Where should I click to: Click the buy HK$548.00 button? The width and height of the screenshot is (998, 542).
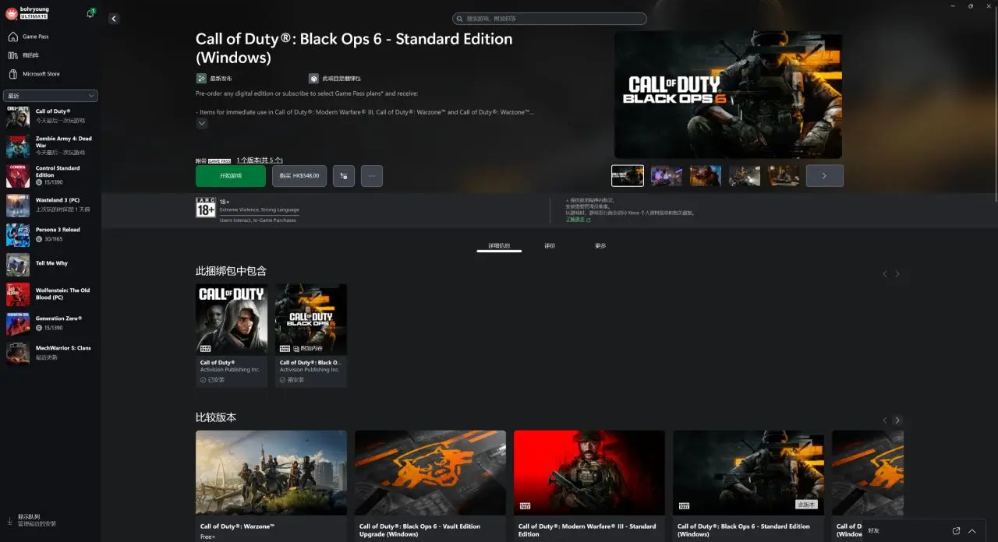[299, 176]
